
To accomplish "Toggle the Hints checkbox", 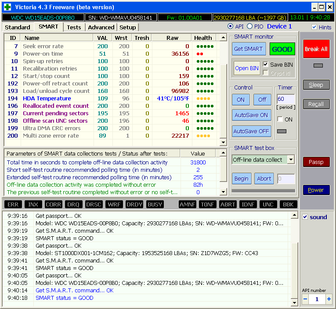I will point(314,27).
